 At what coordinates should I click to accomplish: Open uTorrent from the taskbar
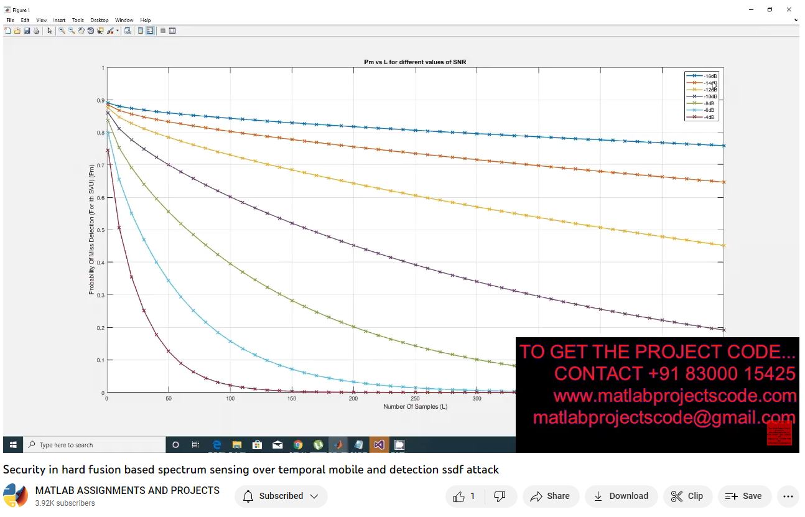[x=318, y=445]
